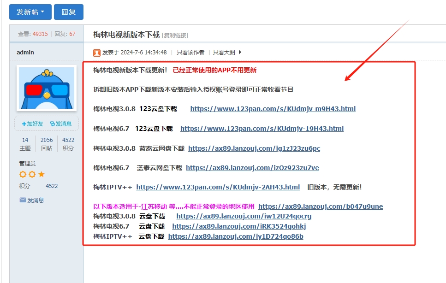Click the 管理员 group label
This screenshot has width=446, height=283.
(27, 163)
